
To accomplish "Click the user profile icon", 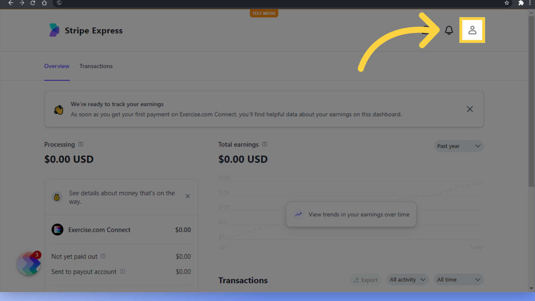I will [473, 30].
